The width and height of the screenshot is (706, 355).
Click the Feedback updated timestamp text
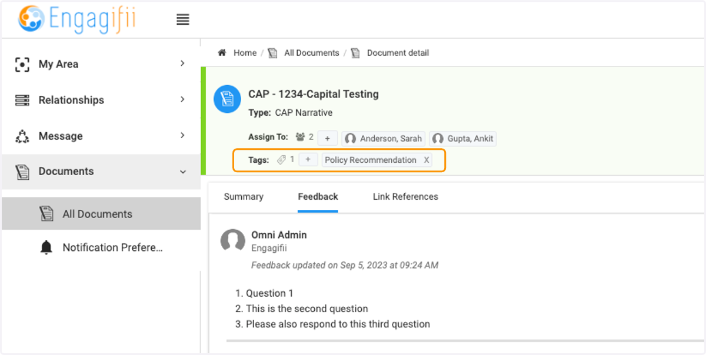pos(345,265)
